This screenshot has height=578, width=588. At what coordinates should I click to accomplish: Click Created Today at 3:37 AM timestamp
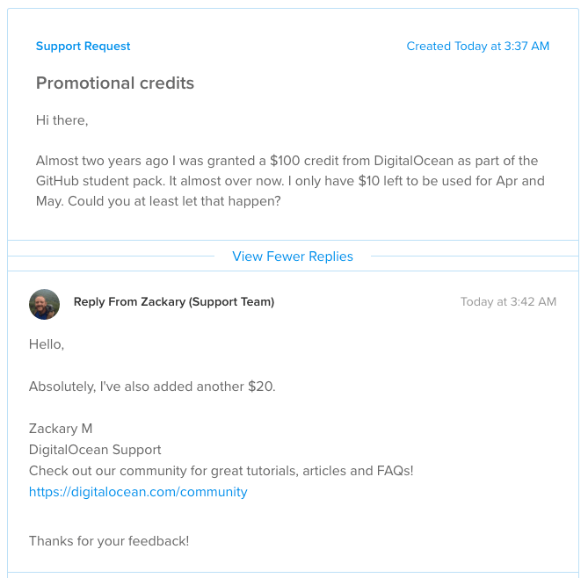[478, 46]
